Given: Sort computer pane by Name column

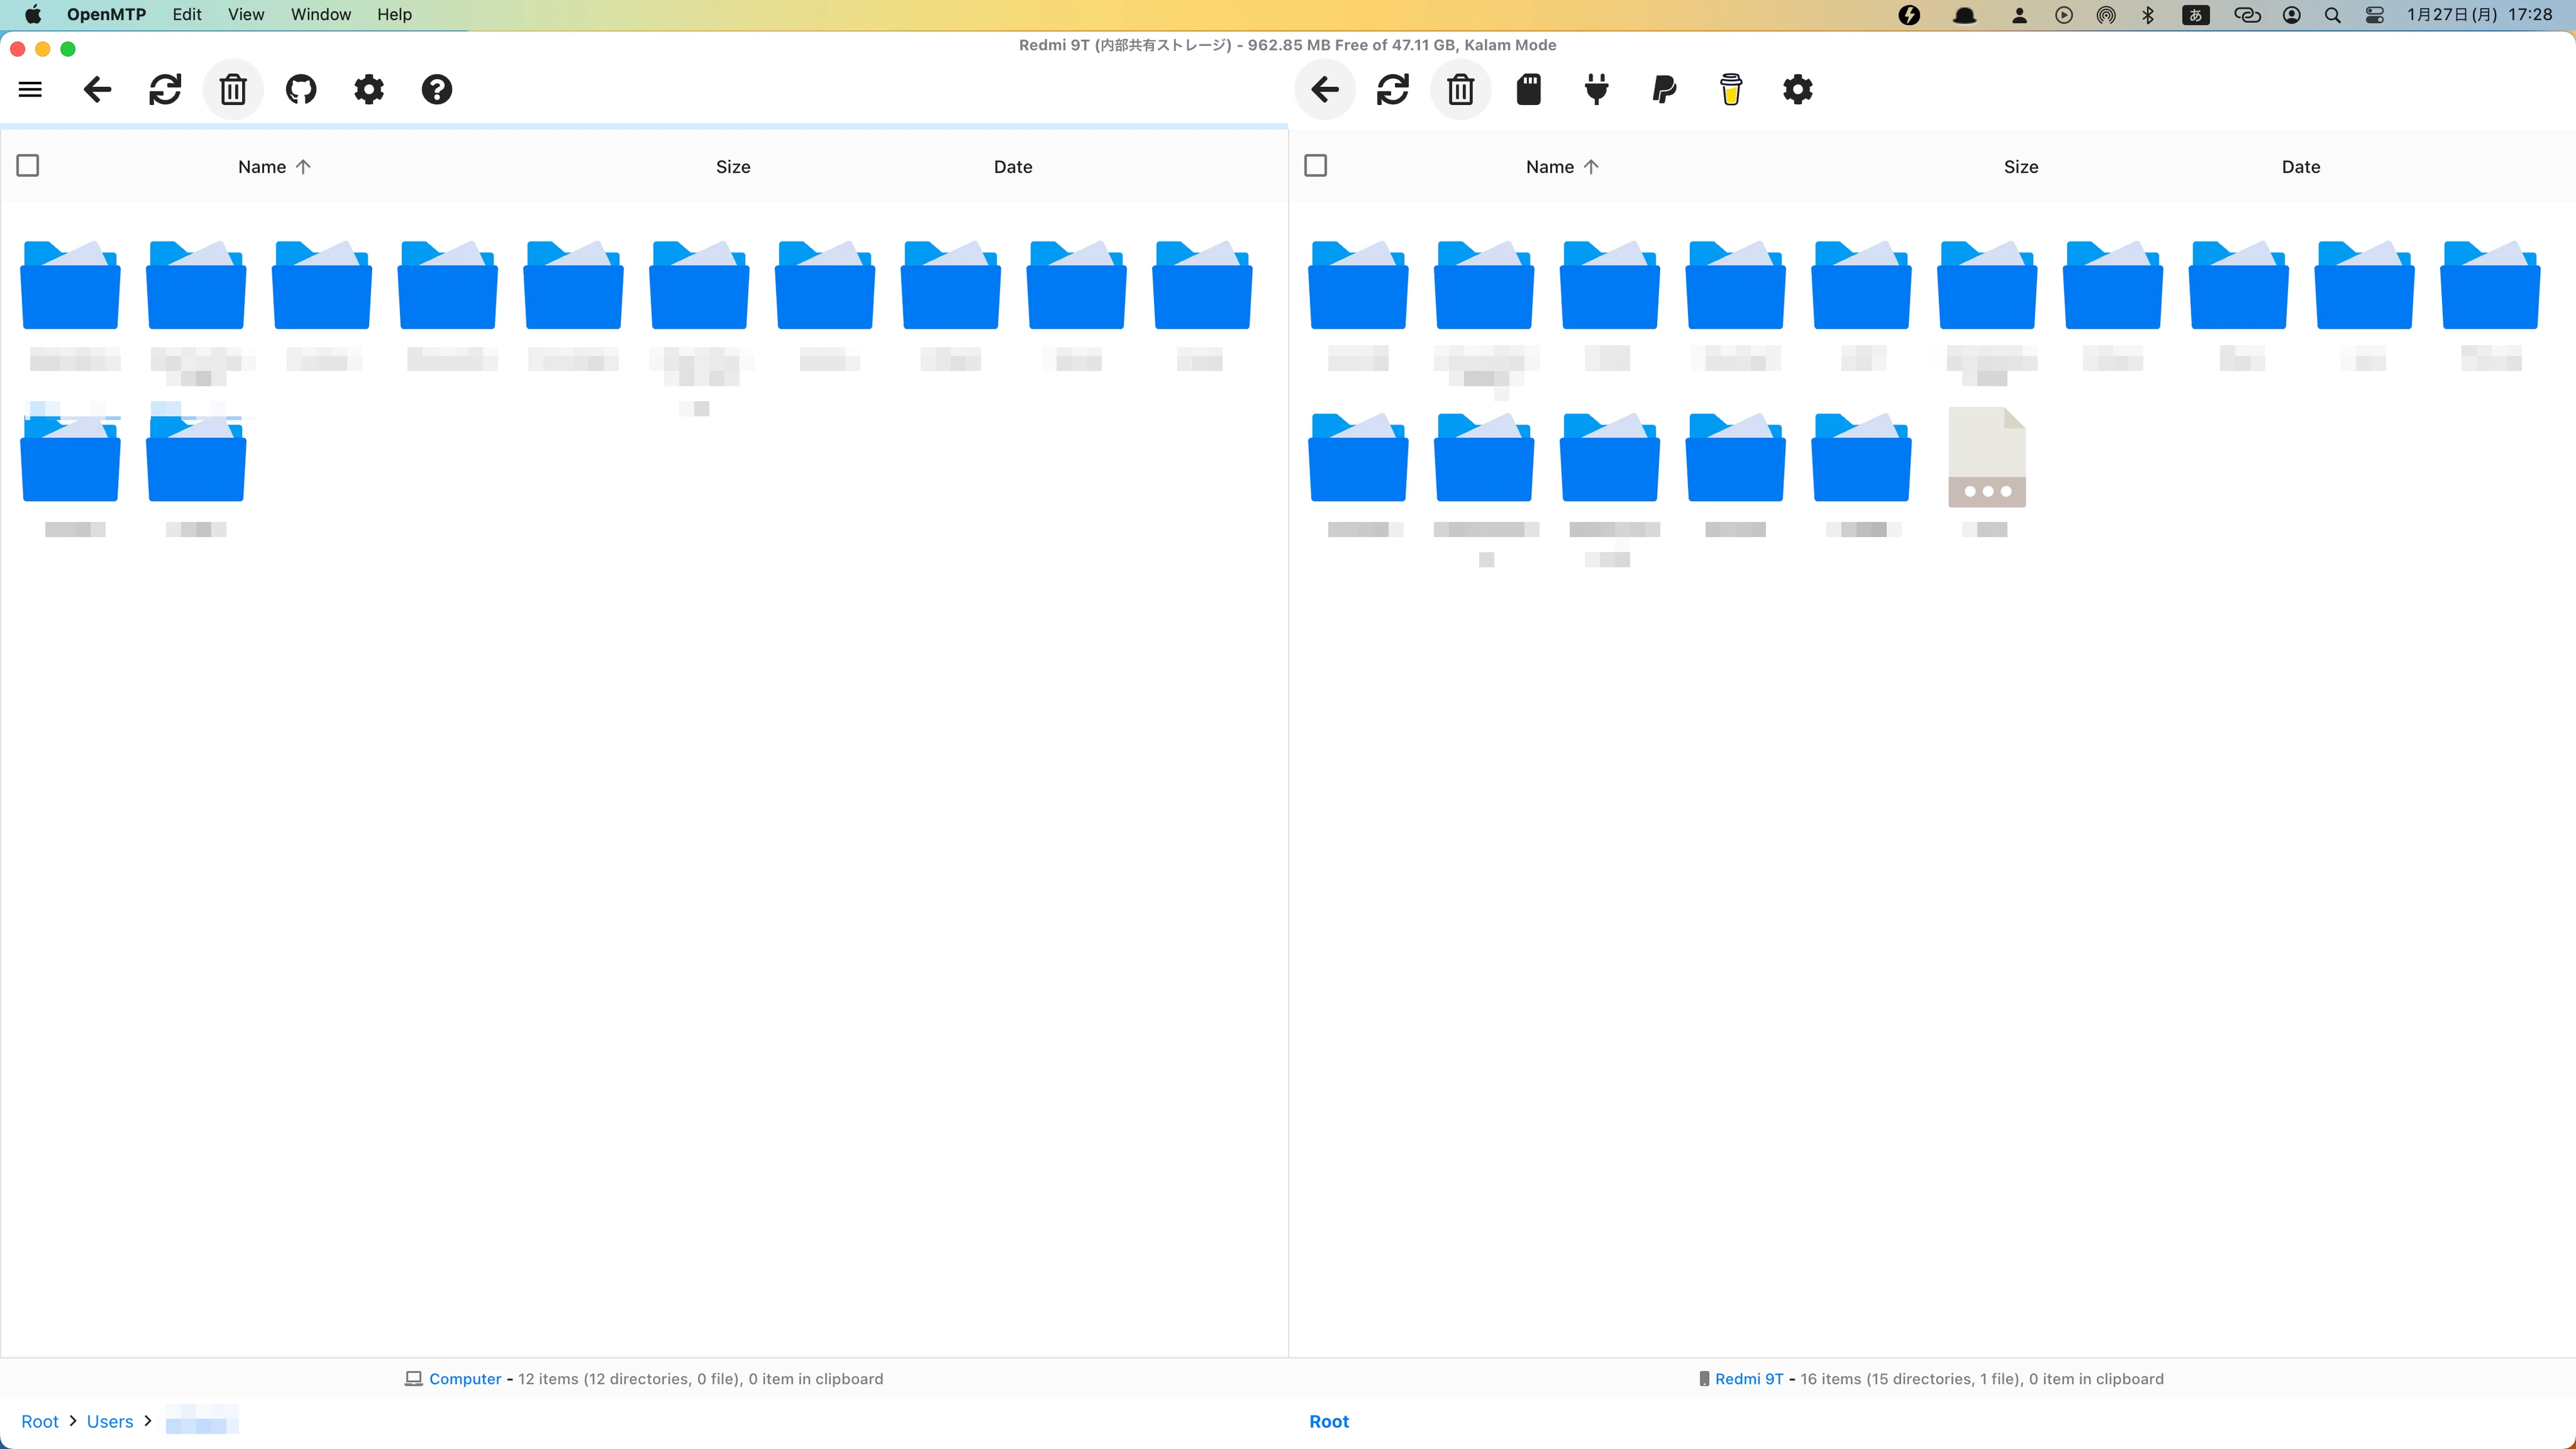Looking at the screenshot, I should click(x=262, y=167).
